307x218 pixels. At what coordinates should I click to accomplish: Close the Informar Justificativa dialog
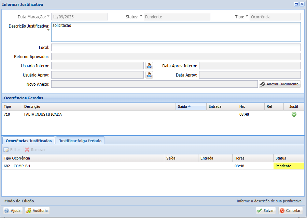302,4
